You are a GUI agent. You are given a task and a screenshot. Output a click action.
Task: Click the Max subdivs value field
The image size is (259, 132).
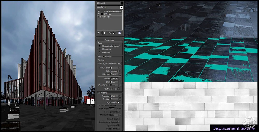tap(114, 115)
